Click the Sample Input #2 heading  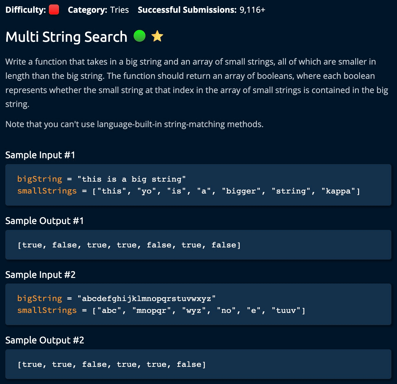(40, 275)
